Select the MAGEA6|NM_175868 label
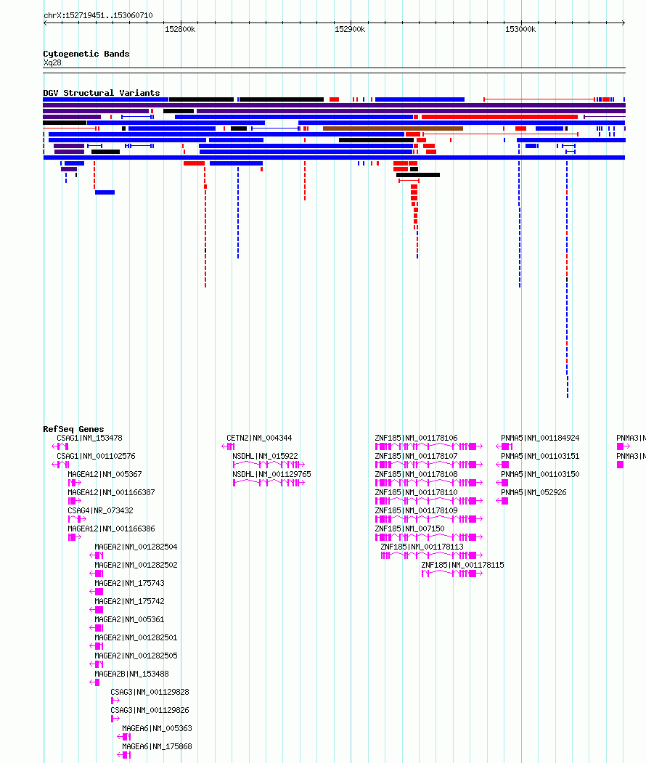Viewport: 646px width, 763px height. pyautogui.click(x=157, y=746)
